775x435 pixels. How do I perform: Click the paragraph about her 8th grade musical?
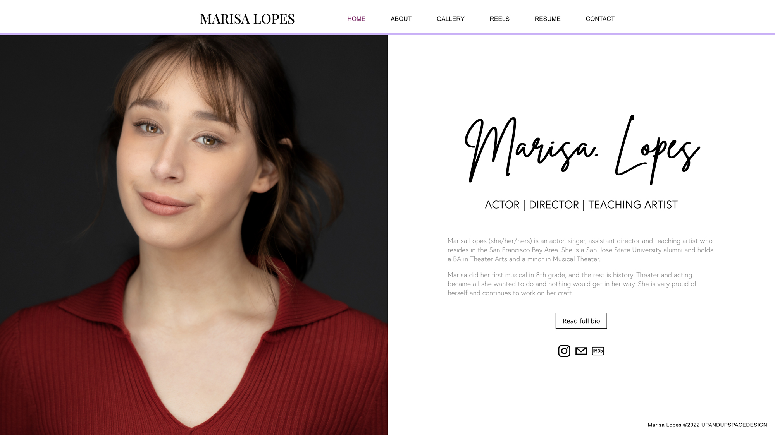point(572,284)
